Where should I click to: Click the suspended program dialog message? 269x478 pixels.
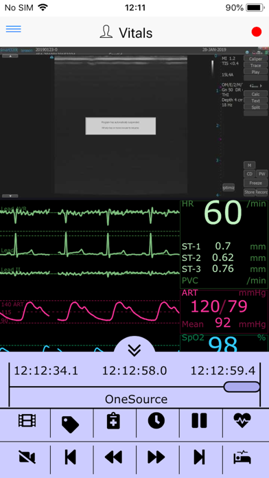(x=120, y=126)
